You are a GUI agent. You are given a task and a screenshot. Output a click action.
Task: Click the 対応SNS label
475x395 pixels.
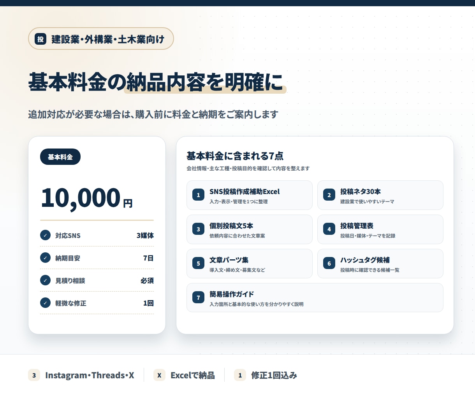pos(68,236)
